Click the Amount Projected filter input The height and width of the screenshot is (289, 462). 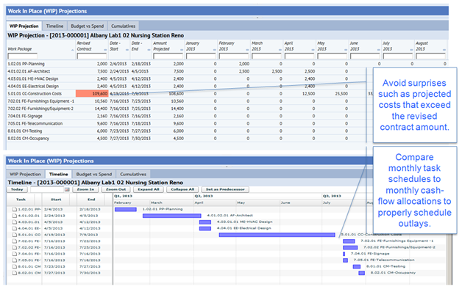click(x=168, y=56)
